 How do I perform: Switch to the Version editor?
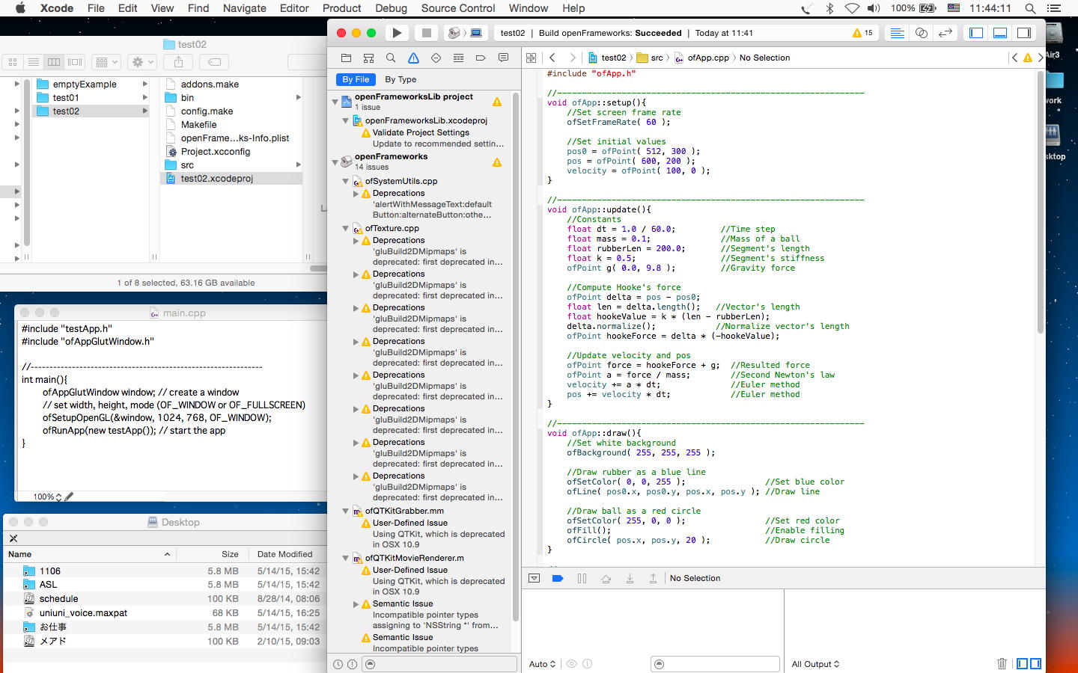[945, 33]
